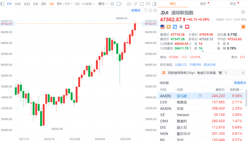Screen dimensions: 248x141
Task: Sort by 代码 column header
Action: pyautogui.click(x=163, y=90)
